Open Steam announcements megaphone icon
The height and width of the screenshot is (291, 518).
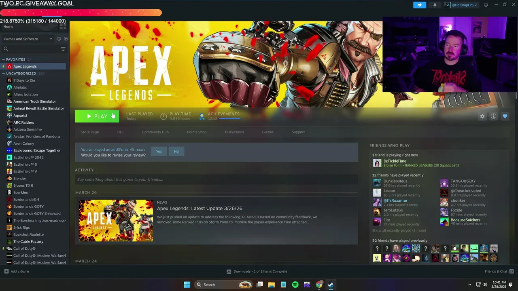[420, 5]
